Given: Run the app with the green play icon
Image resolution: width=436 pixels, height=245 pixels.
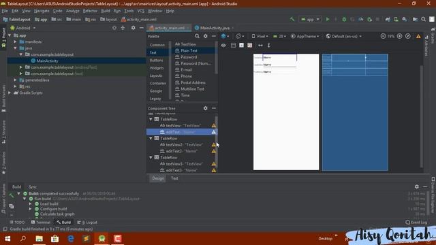Looking at the screenshot, I should coord(328,19).
